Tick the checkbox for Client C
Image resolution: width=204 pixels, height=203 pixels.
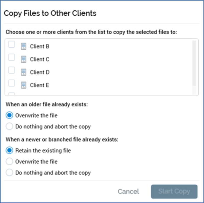11,57
